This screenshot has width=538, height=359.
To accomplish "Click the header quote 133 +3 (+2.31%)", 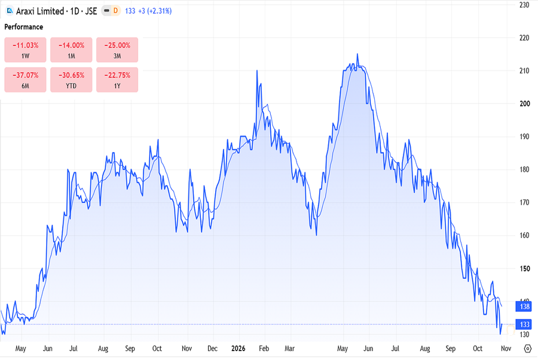I will click(148, 11).
